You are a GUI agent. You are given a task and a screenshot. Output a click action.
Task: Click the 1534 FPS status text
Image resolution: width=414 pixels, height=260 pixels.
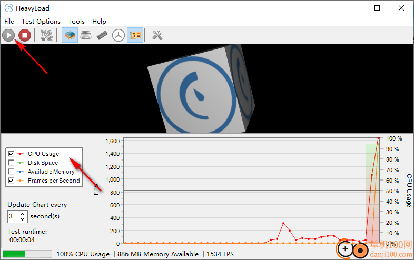(x=220, y=254)
